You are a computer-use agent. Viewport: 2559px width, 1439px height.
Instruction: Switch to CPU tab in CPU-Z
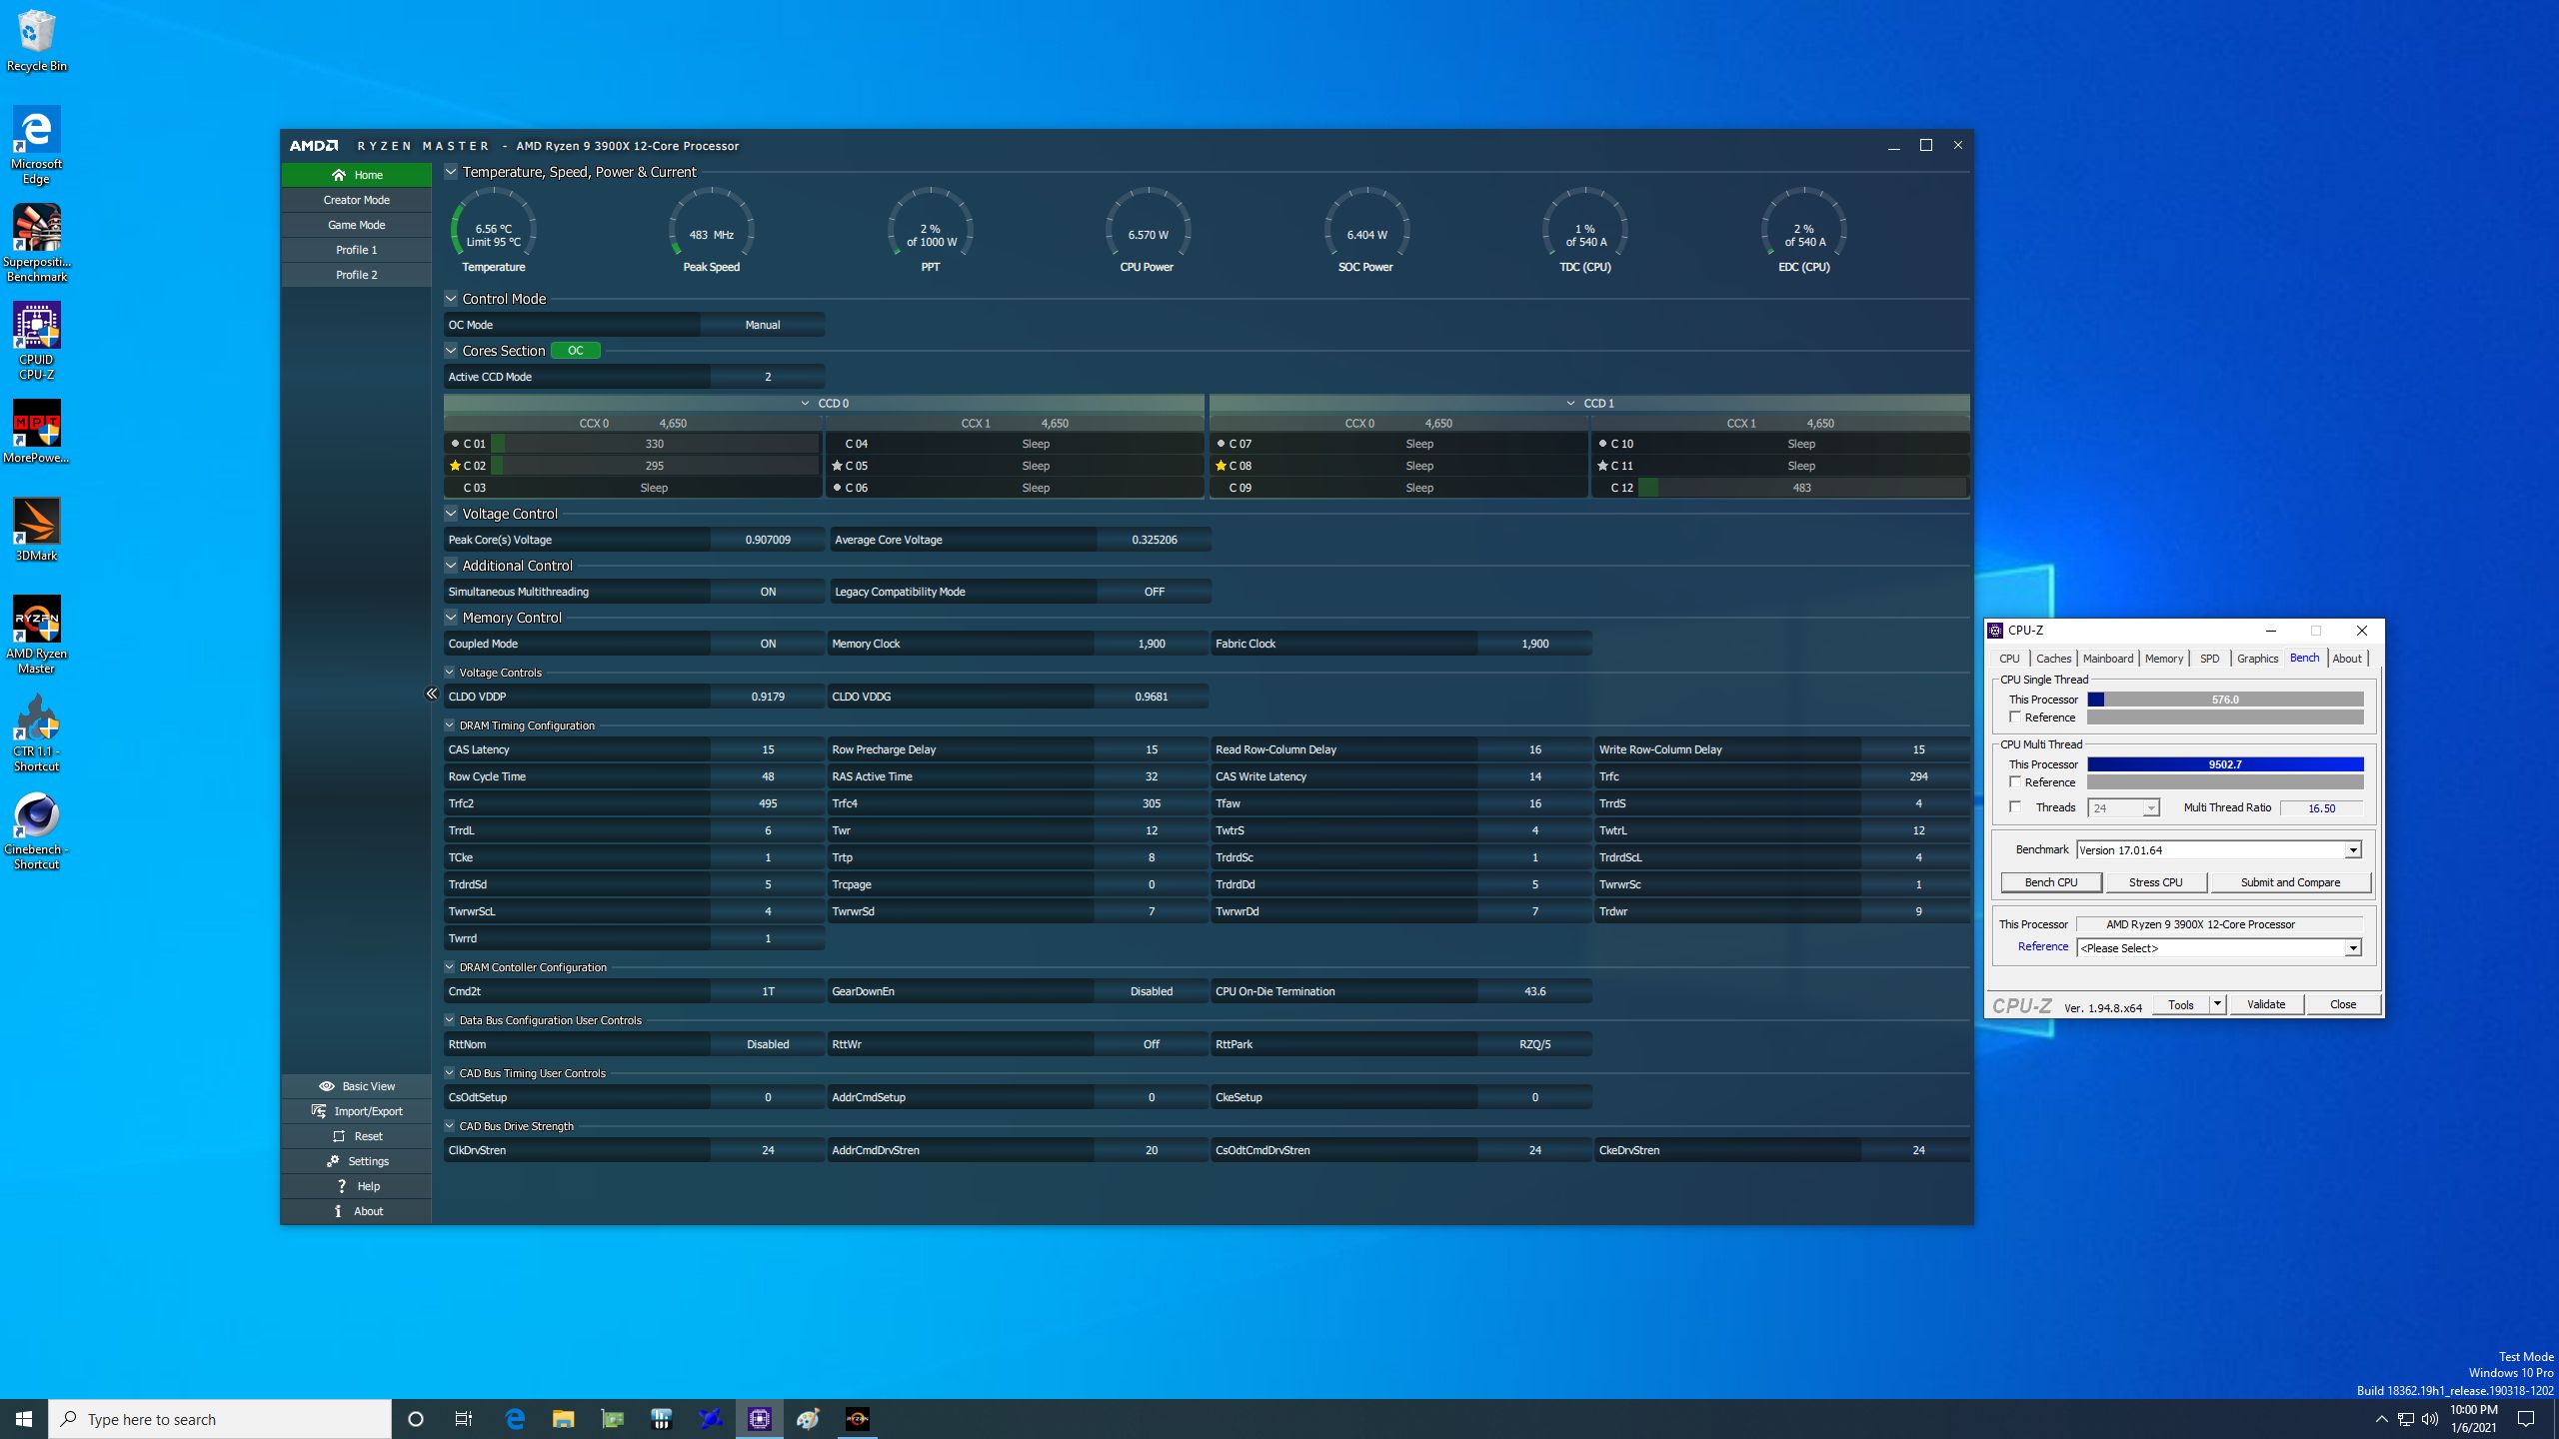(2009, 659)
